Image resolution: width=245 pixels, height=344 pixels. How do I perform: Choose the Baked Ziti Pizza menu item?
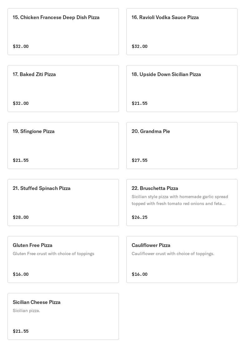click(x=63, y=89)
